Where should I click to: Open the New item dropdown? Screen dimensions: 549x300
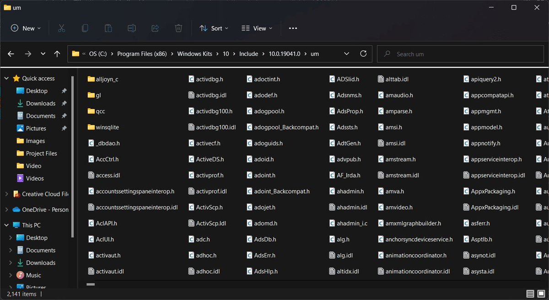click(25, 28)
